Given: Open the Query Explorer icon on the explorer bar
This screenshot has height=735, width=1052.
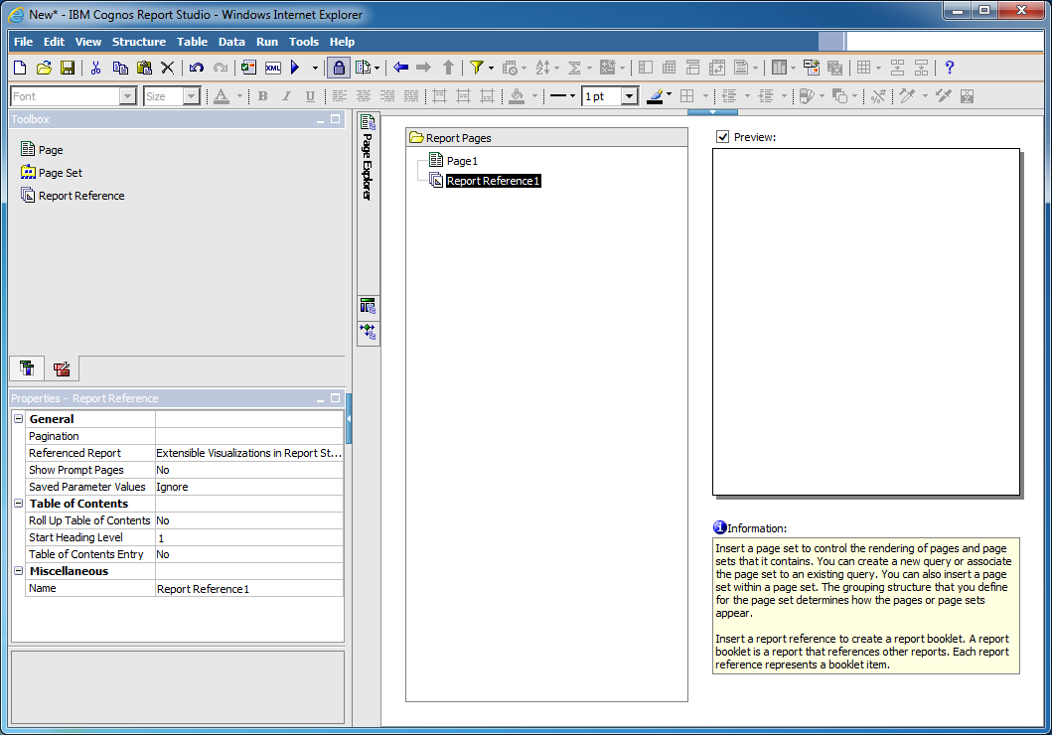Looking at the screenshot, I should click(x=368, y=307).
